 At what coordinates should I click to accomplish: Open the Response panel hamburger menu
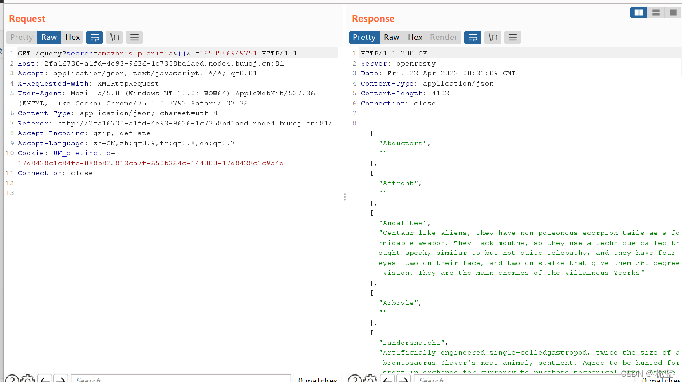coord(512,37)
